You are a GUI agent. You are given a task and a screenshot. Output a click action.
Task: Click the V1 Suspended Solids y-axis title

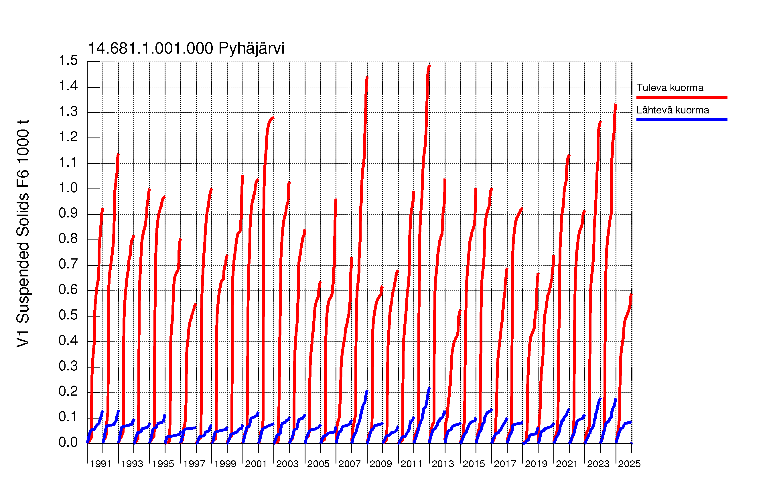click(x=23, y=234)
